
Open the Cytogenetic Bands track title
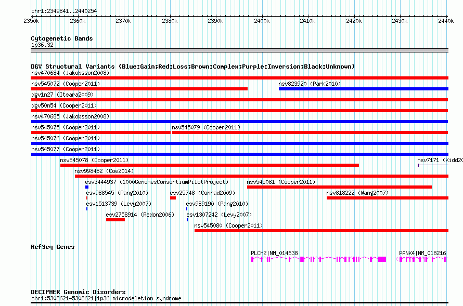[x=62, y=38]
